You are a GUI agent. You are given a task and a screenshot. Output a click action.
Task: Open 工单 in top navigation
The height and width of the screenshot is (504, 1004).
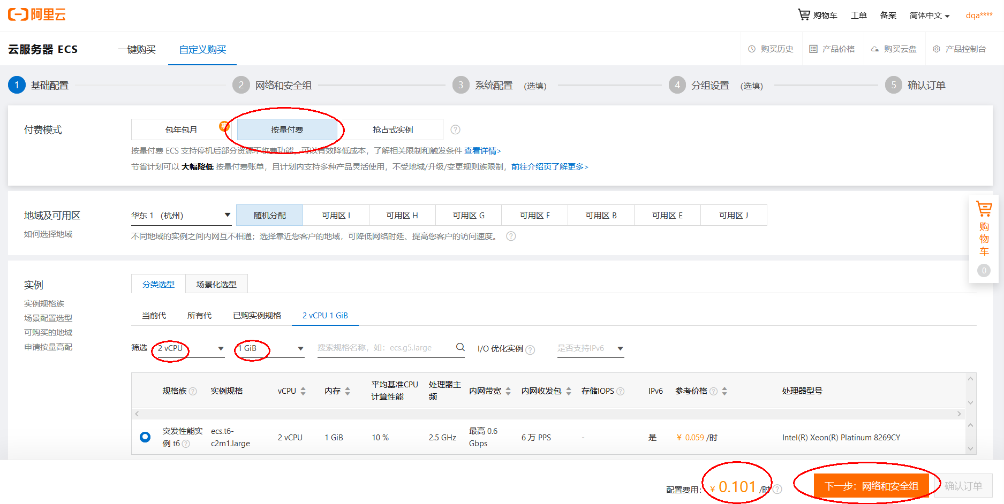tap(858, 15)
